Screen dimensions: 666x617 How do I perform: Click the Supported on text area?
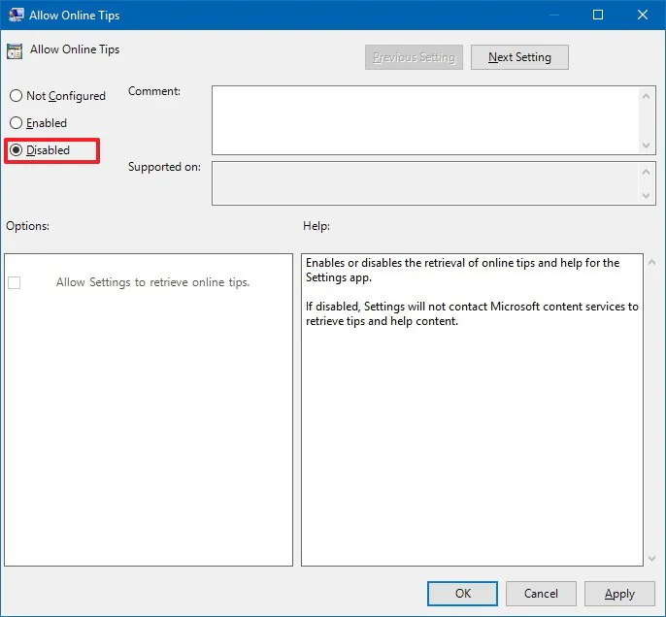(x=425, y=183)
